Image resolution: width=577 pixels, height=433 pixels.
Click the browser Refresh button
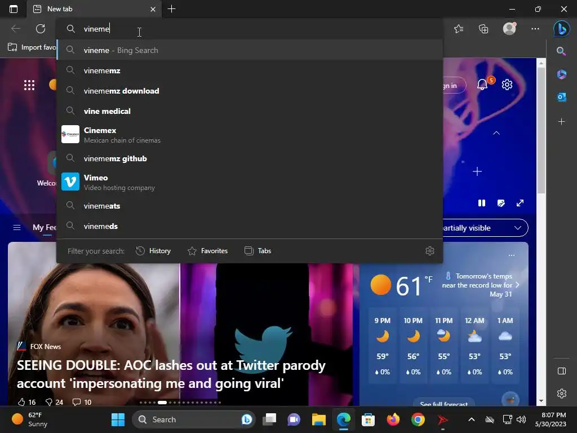[x=41, y=29]
